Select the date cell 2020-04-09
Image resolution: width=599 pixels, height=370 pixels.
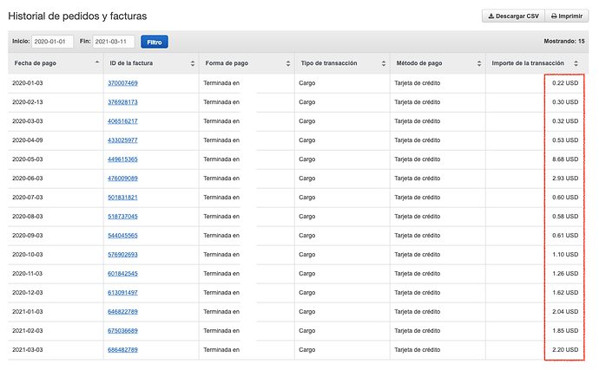[x=28, y=140]
